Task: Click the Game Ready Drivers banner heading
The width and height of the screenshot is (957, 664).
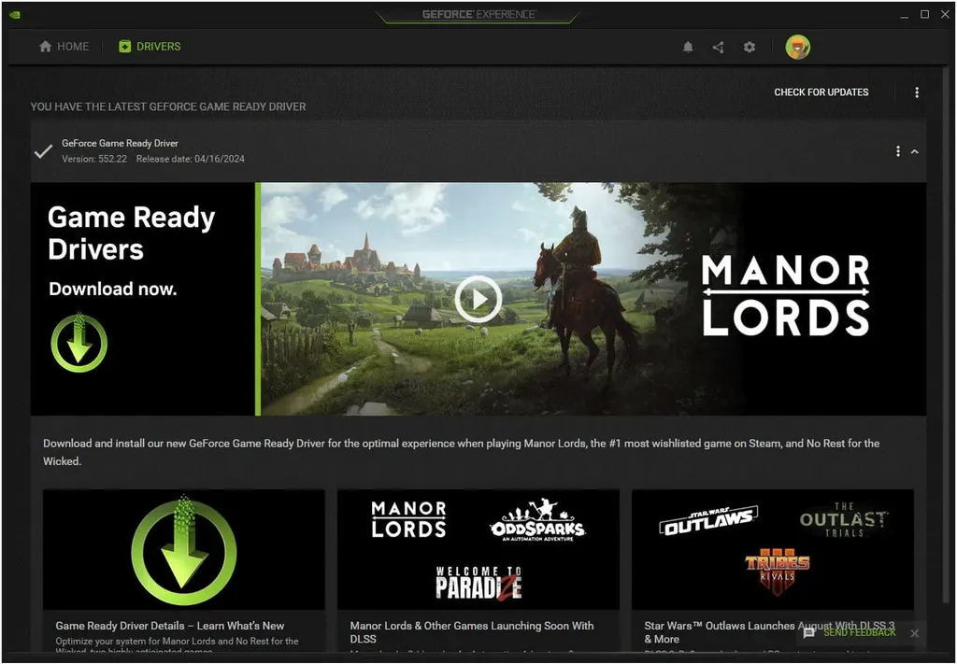Action: point(131,233)
